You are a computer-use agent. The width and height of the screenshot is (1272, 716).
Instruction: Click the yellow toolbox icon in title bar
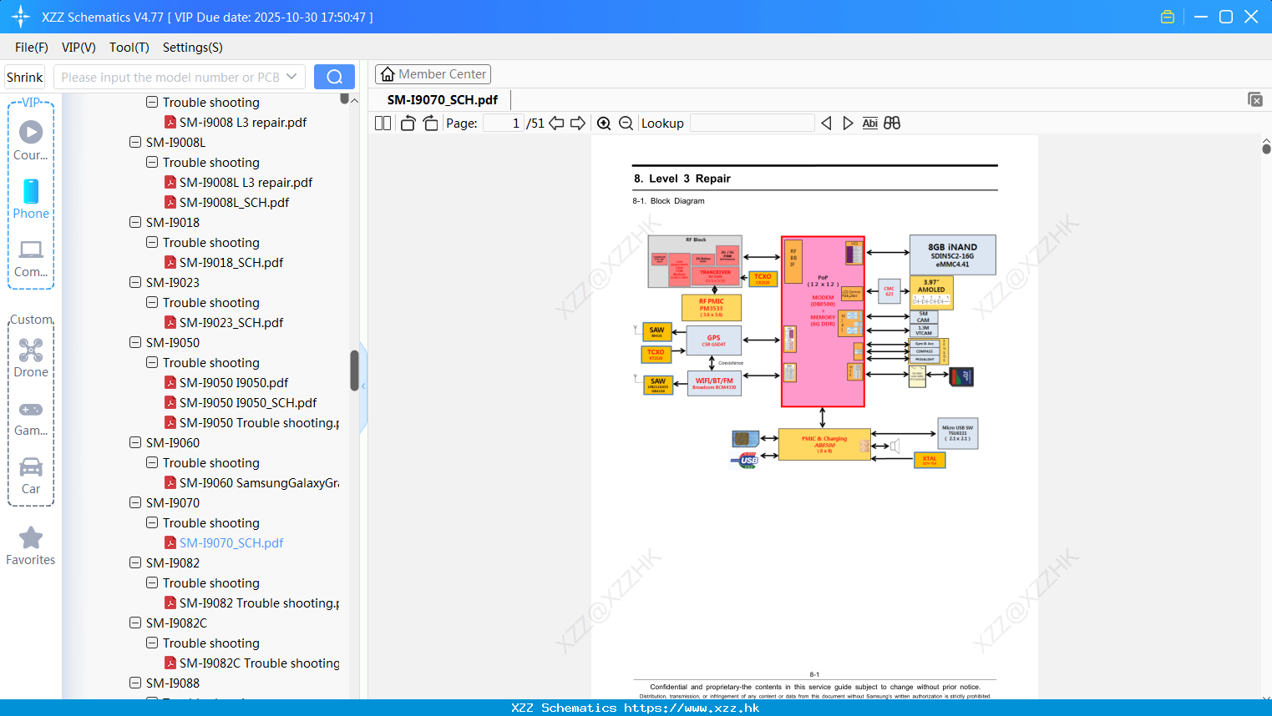pos(1168,17)
